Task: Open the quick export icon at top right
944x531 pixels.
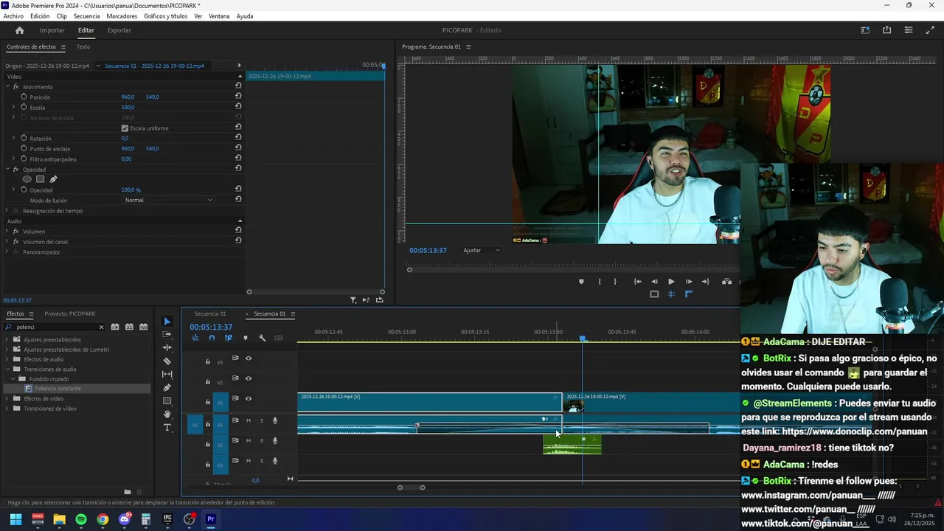Action: click(x=886, y=30)
